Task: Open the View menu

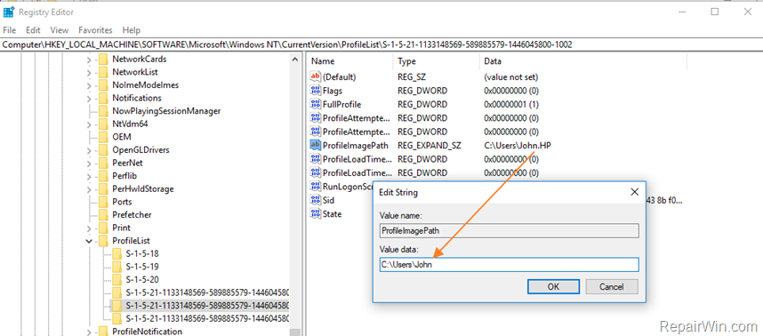Action: point(60,30)
